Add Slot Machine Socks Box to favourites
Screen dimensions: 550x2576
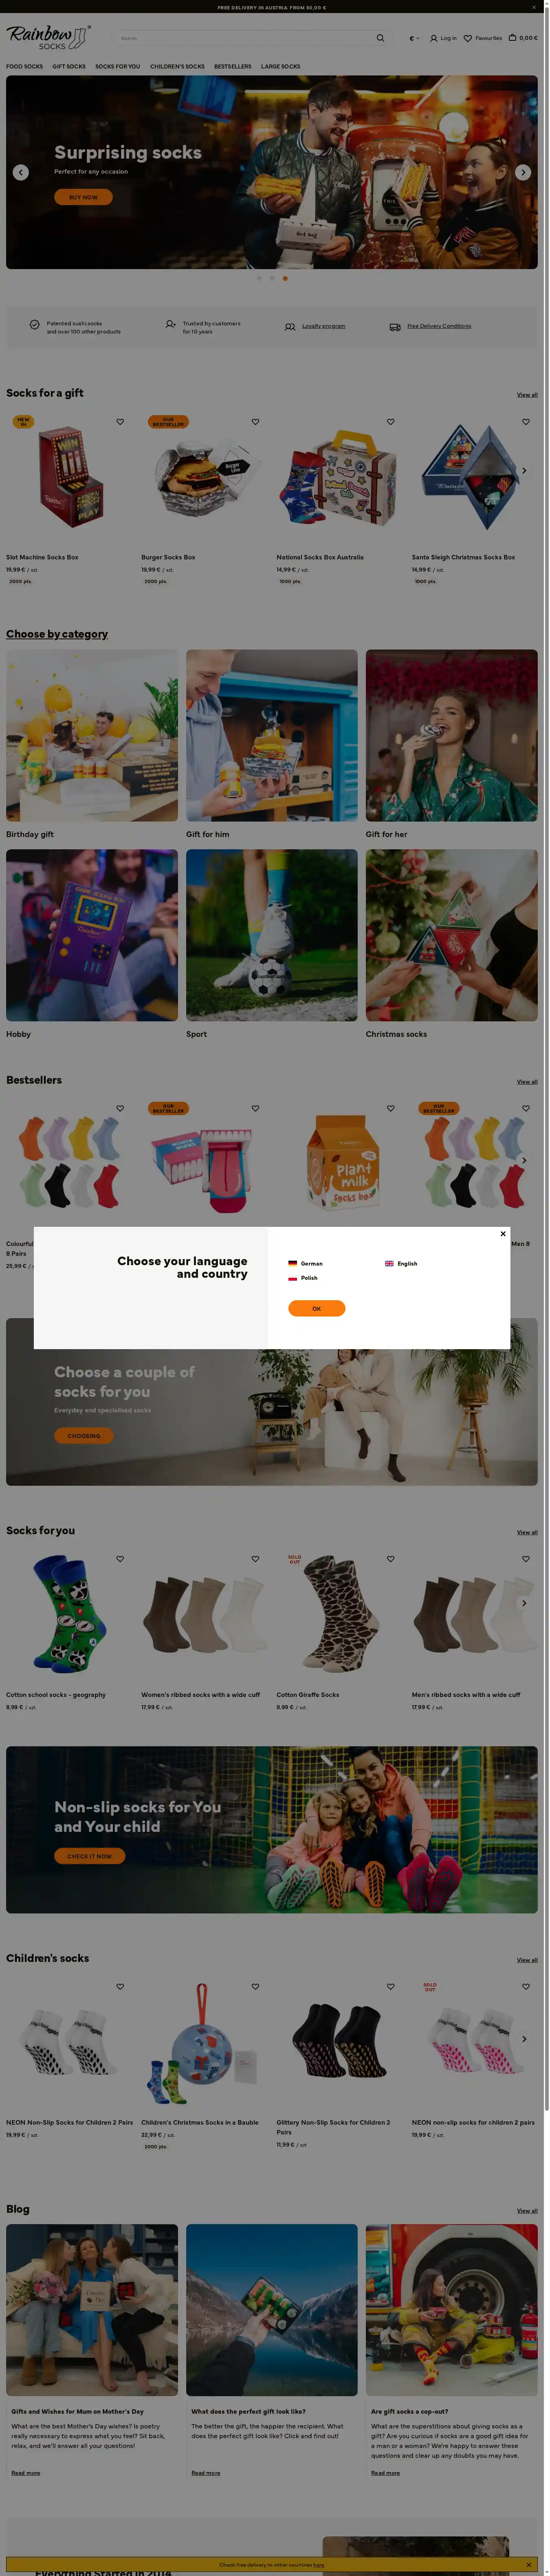[120, 422]
